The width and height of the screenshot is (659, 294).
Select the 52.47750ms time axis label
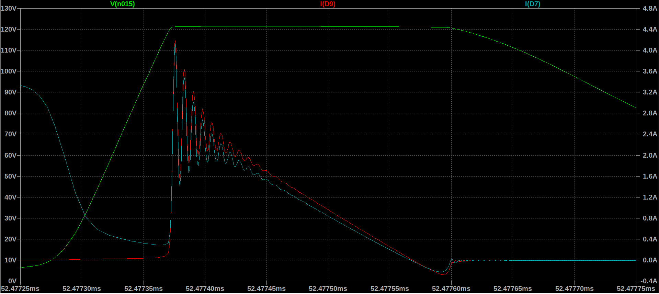click(x=328, y=289)
